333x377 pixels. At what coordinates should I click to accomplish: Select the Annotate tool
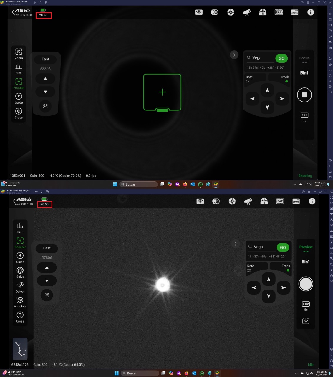pos(20,302)
